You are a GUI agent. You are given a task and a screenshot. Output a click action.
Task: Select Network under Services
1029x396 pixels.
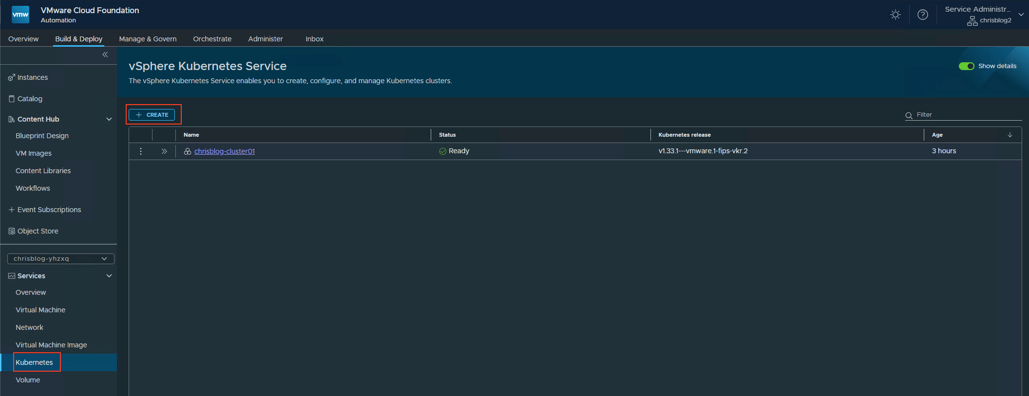[30, 327]
